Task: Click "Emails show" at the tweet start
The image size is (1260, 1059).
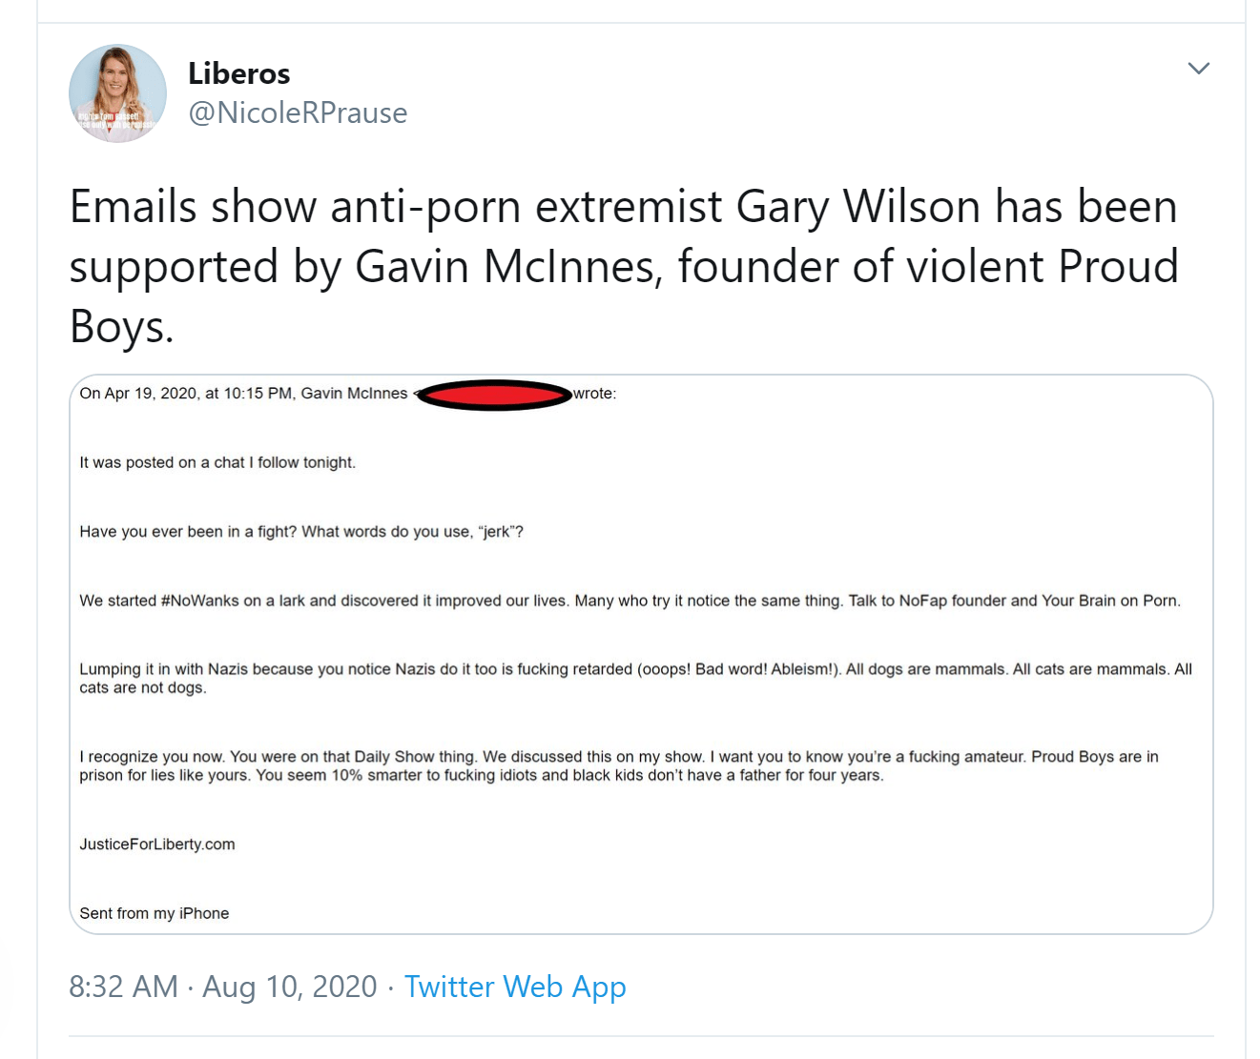Action: click(191, 207)
